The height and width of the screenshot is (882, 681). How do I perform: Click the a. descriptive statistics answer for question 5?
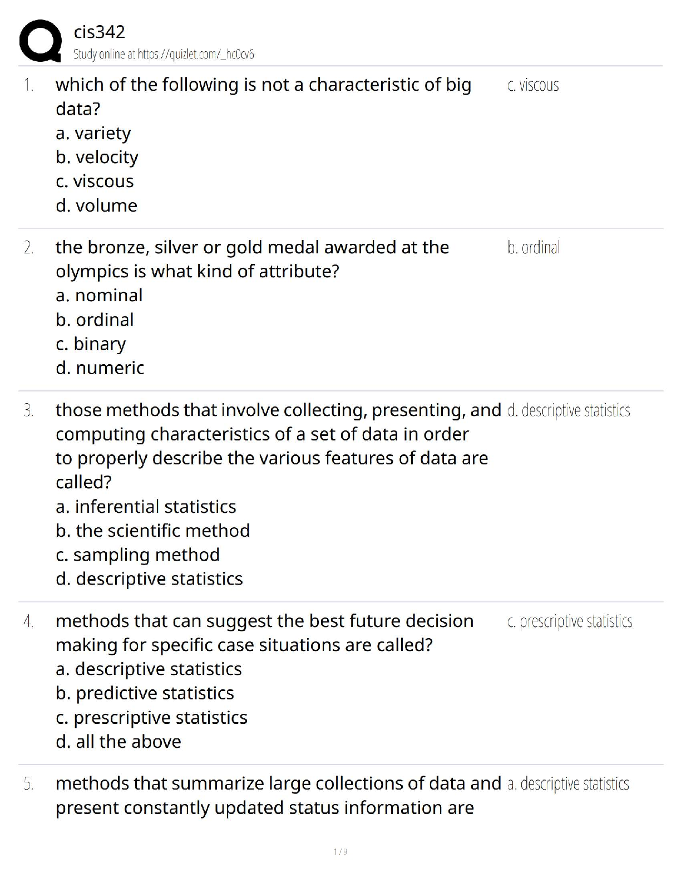tap(568, 784)
